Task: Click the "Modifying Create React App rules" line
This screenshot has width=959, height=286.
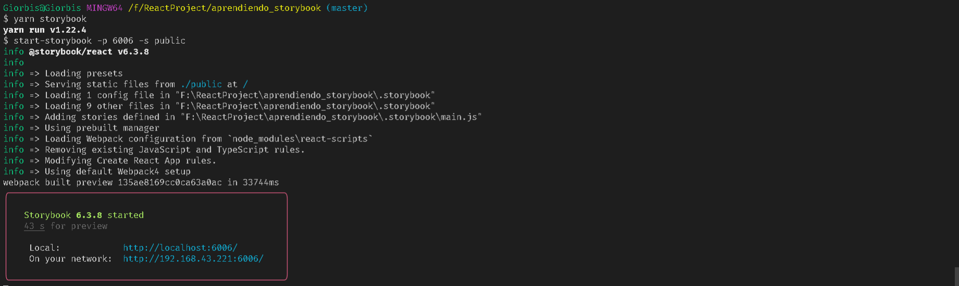Action: tap(130, 161)
